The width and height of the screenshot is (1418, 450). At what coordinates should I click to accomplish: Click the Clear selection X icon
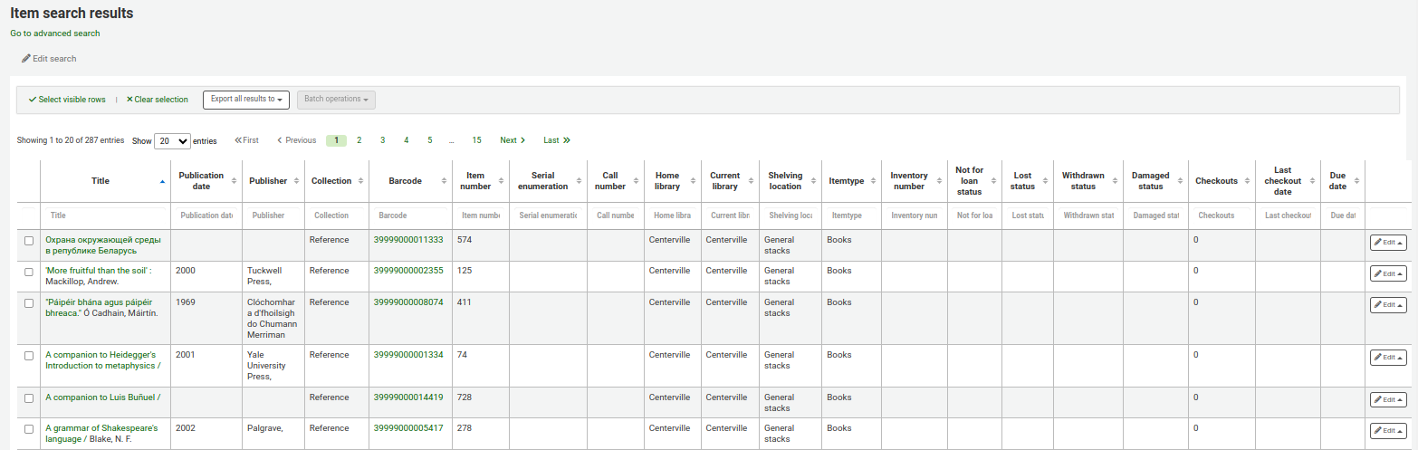pos(129,100)
